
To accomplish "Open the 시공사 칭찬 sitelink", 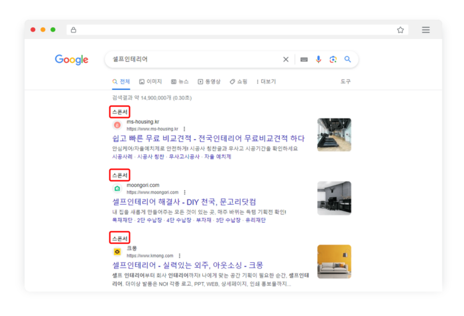I will tap(150, 156).
